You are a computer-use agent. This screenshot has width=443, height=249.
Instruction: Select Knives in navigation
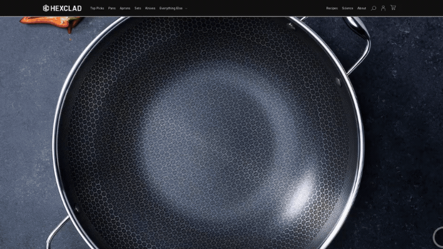tap(150, 8)
